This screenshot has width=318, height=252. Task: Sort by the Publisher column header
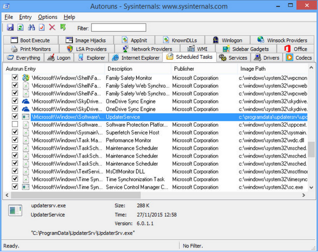[x=204, y=69]
